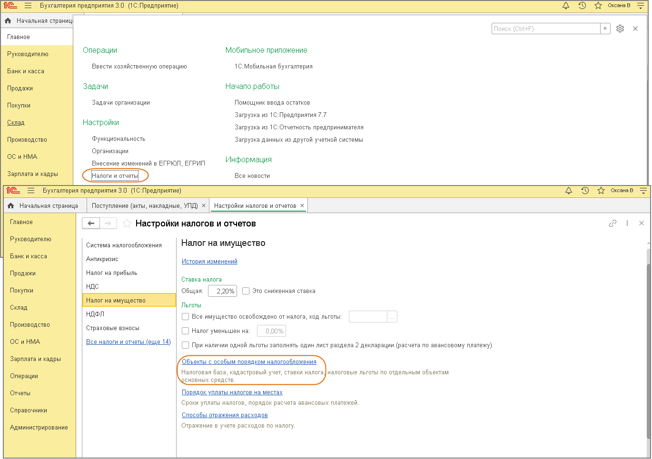Open notifications bell in lower window

[x=569, y=191]
